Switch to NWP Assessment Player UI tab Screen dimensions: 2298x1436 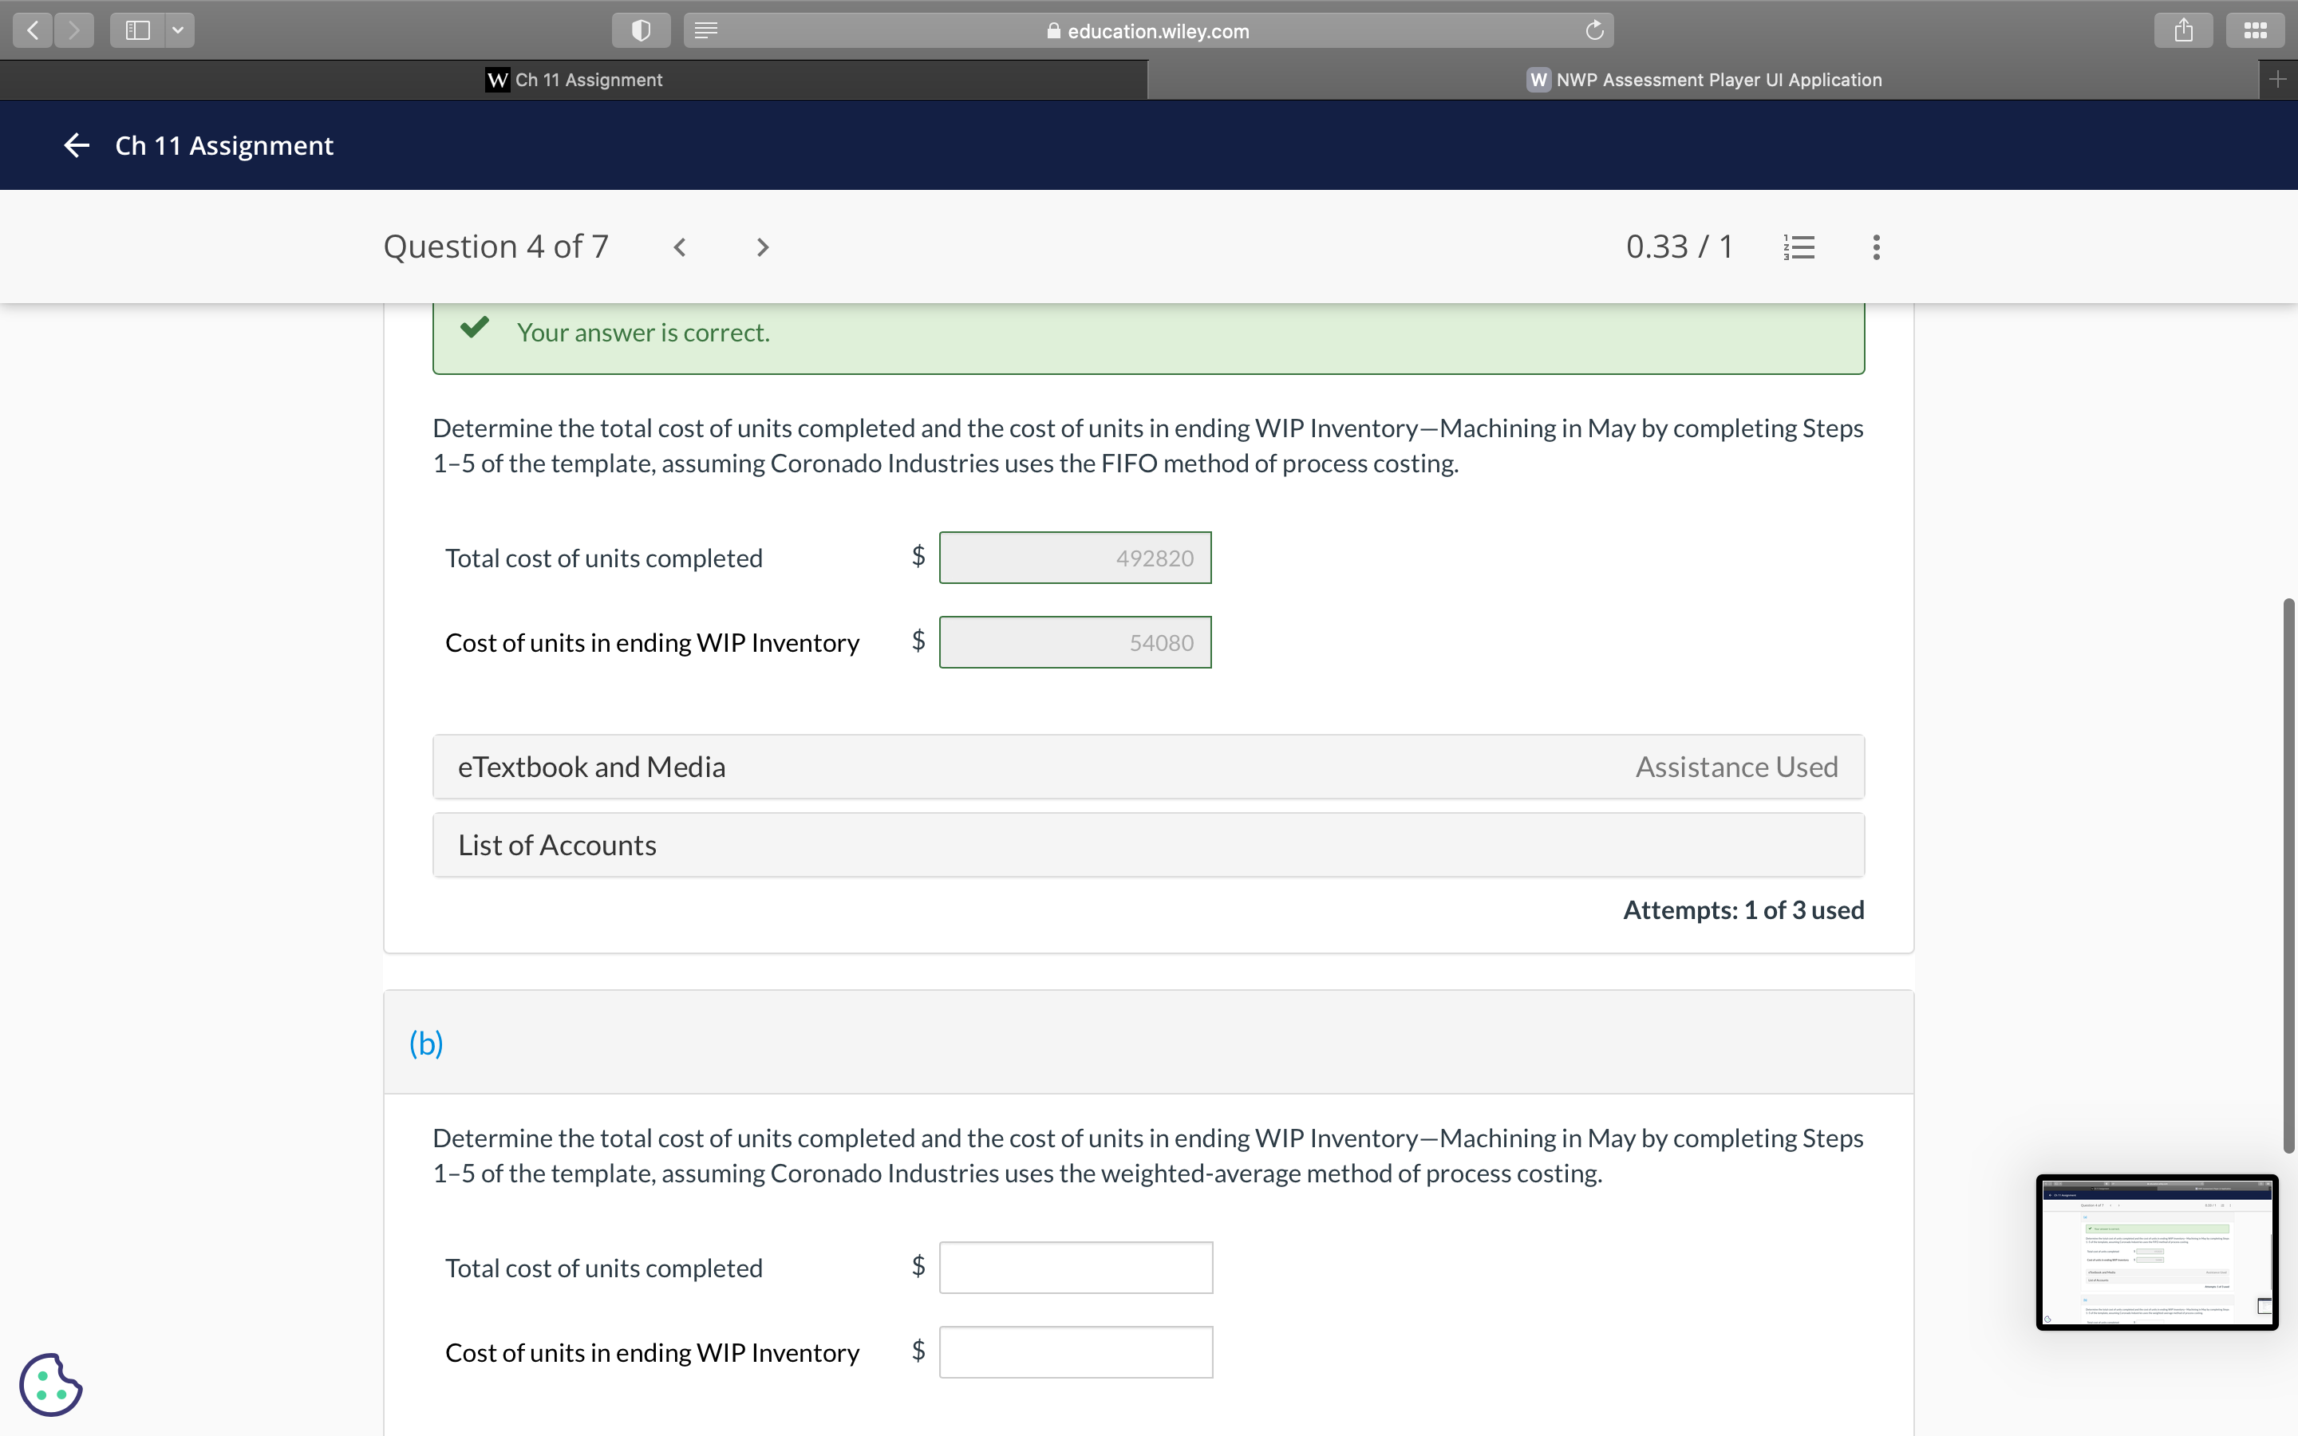coord(1704,80)
